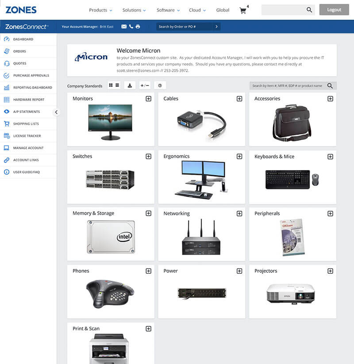Viewport: 354px width, 364px height.
Task: Click the User Guide/FAQ info icon
Action: pos(7,172)
